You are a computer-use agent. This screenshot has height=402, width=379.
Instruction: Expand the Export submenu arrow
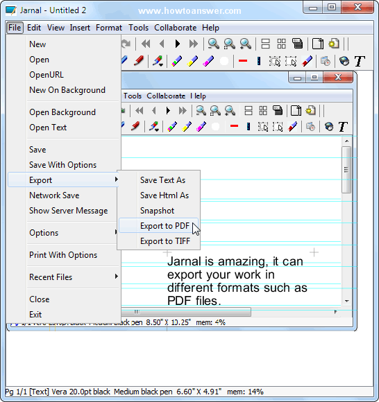(117, 180)
